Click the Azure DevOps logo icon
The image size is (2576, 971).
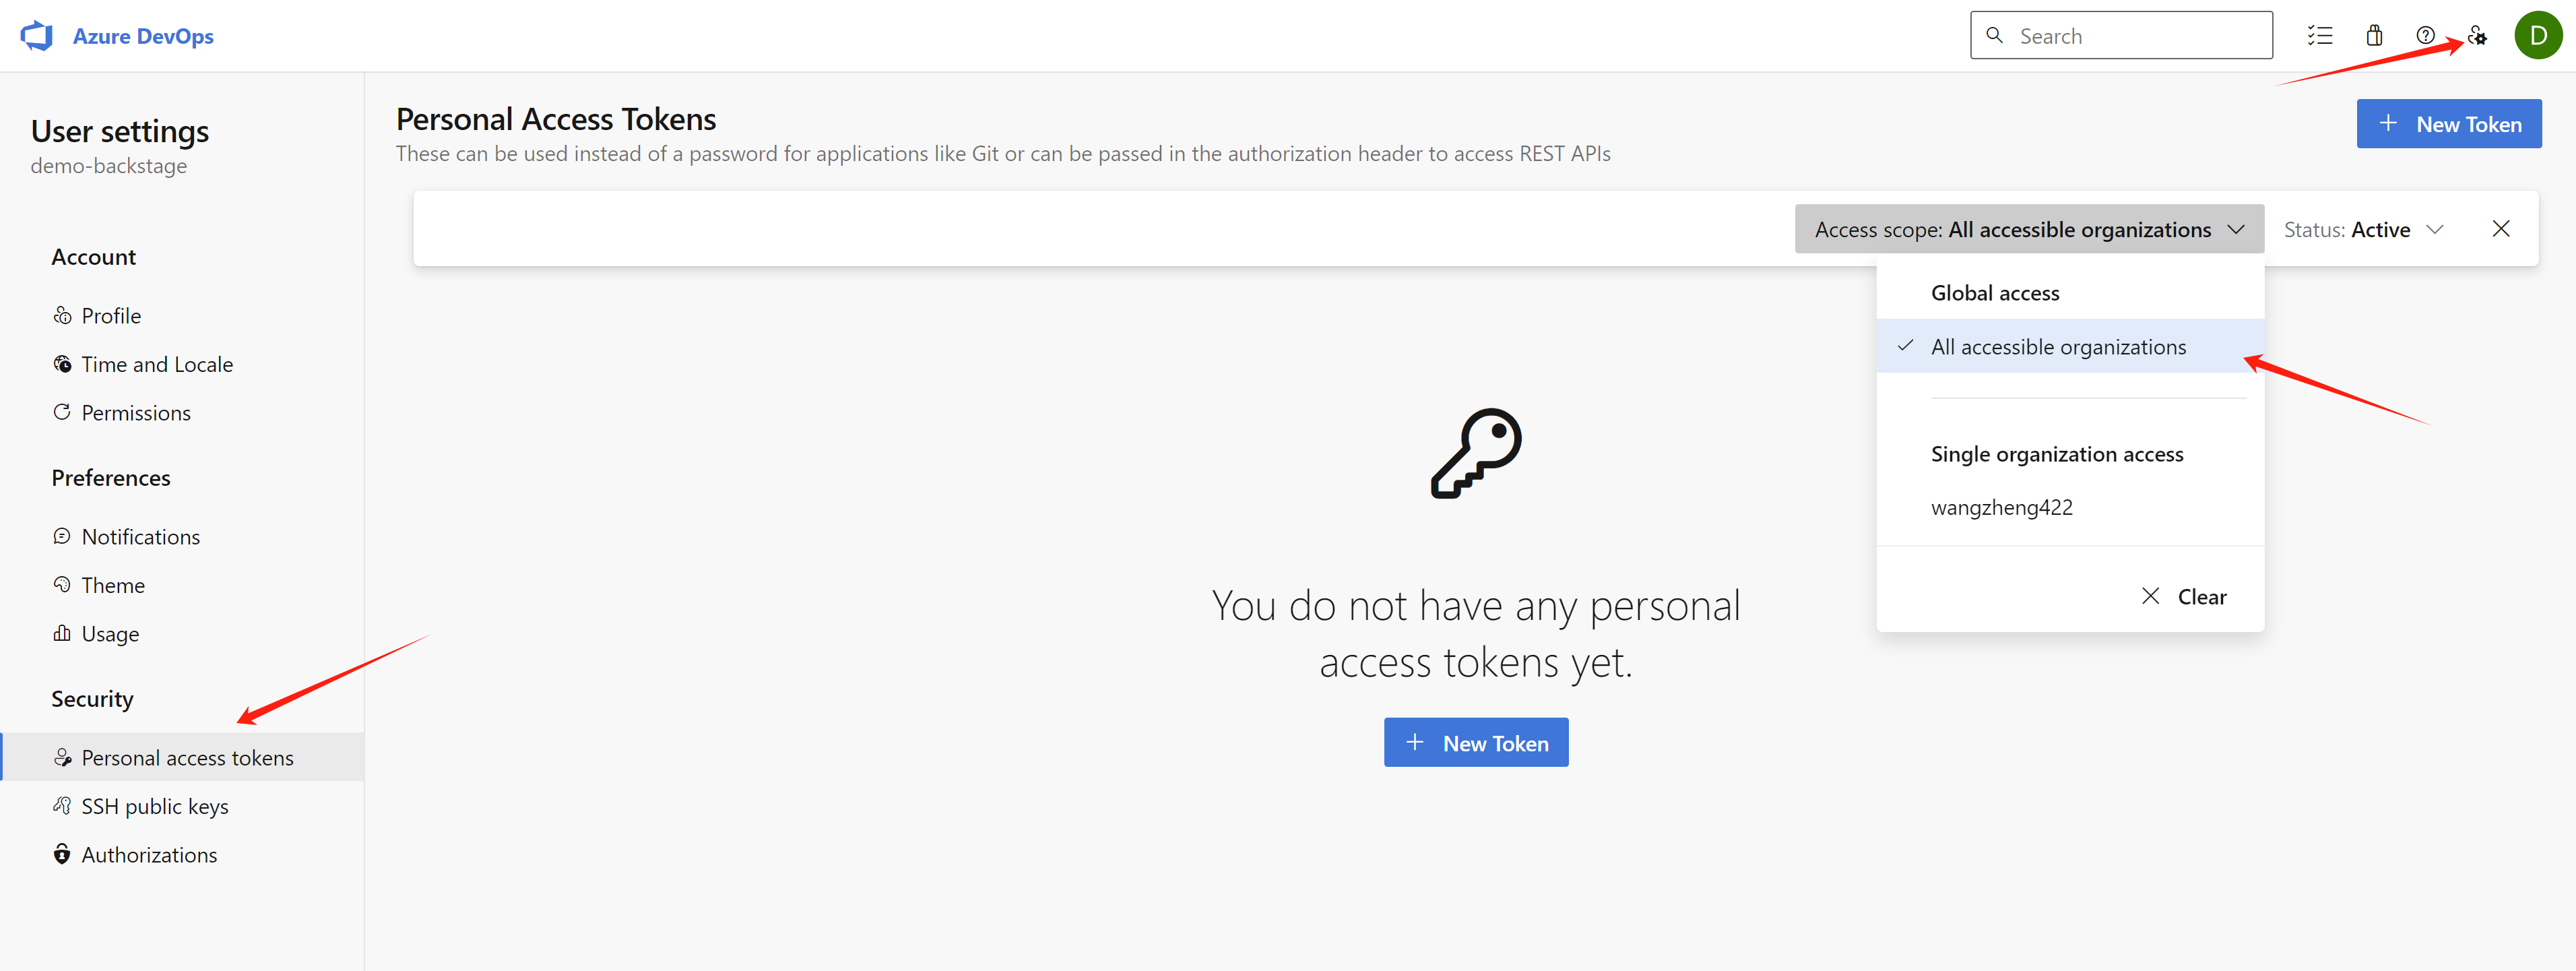[37, 36]
